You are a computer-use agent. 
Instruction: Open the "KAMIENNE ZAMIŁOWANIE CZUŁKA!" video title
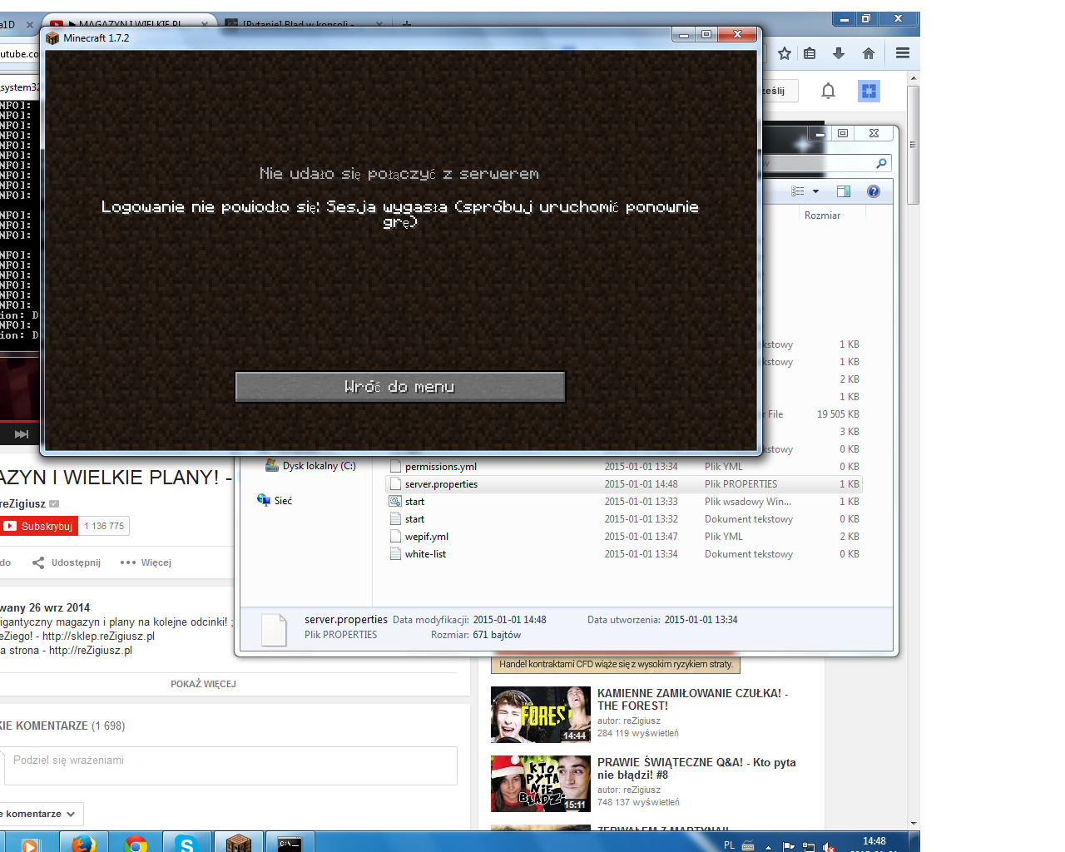pos(692,699)
